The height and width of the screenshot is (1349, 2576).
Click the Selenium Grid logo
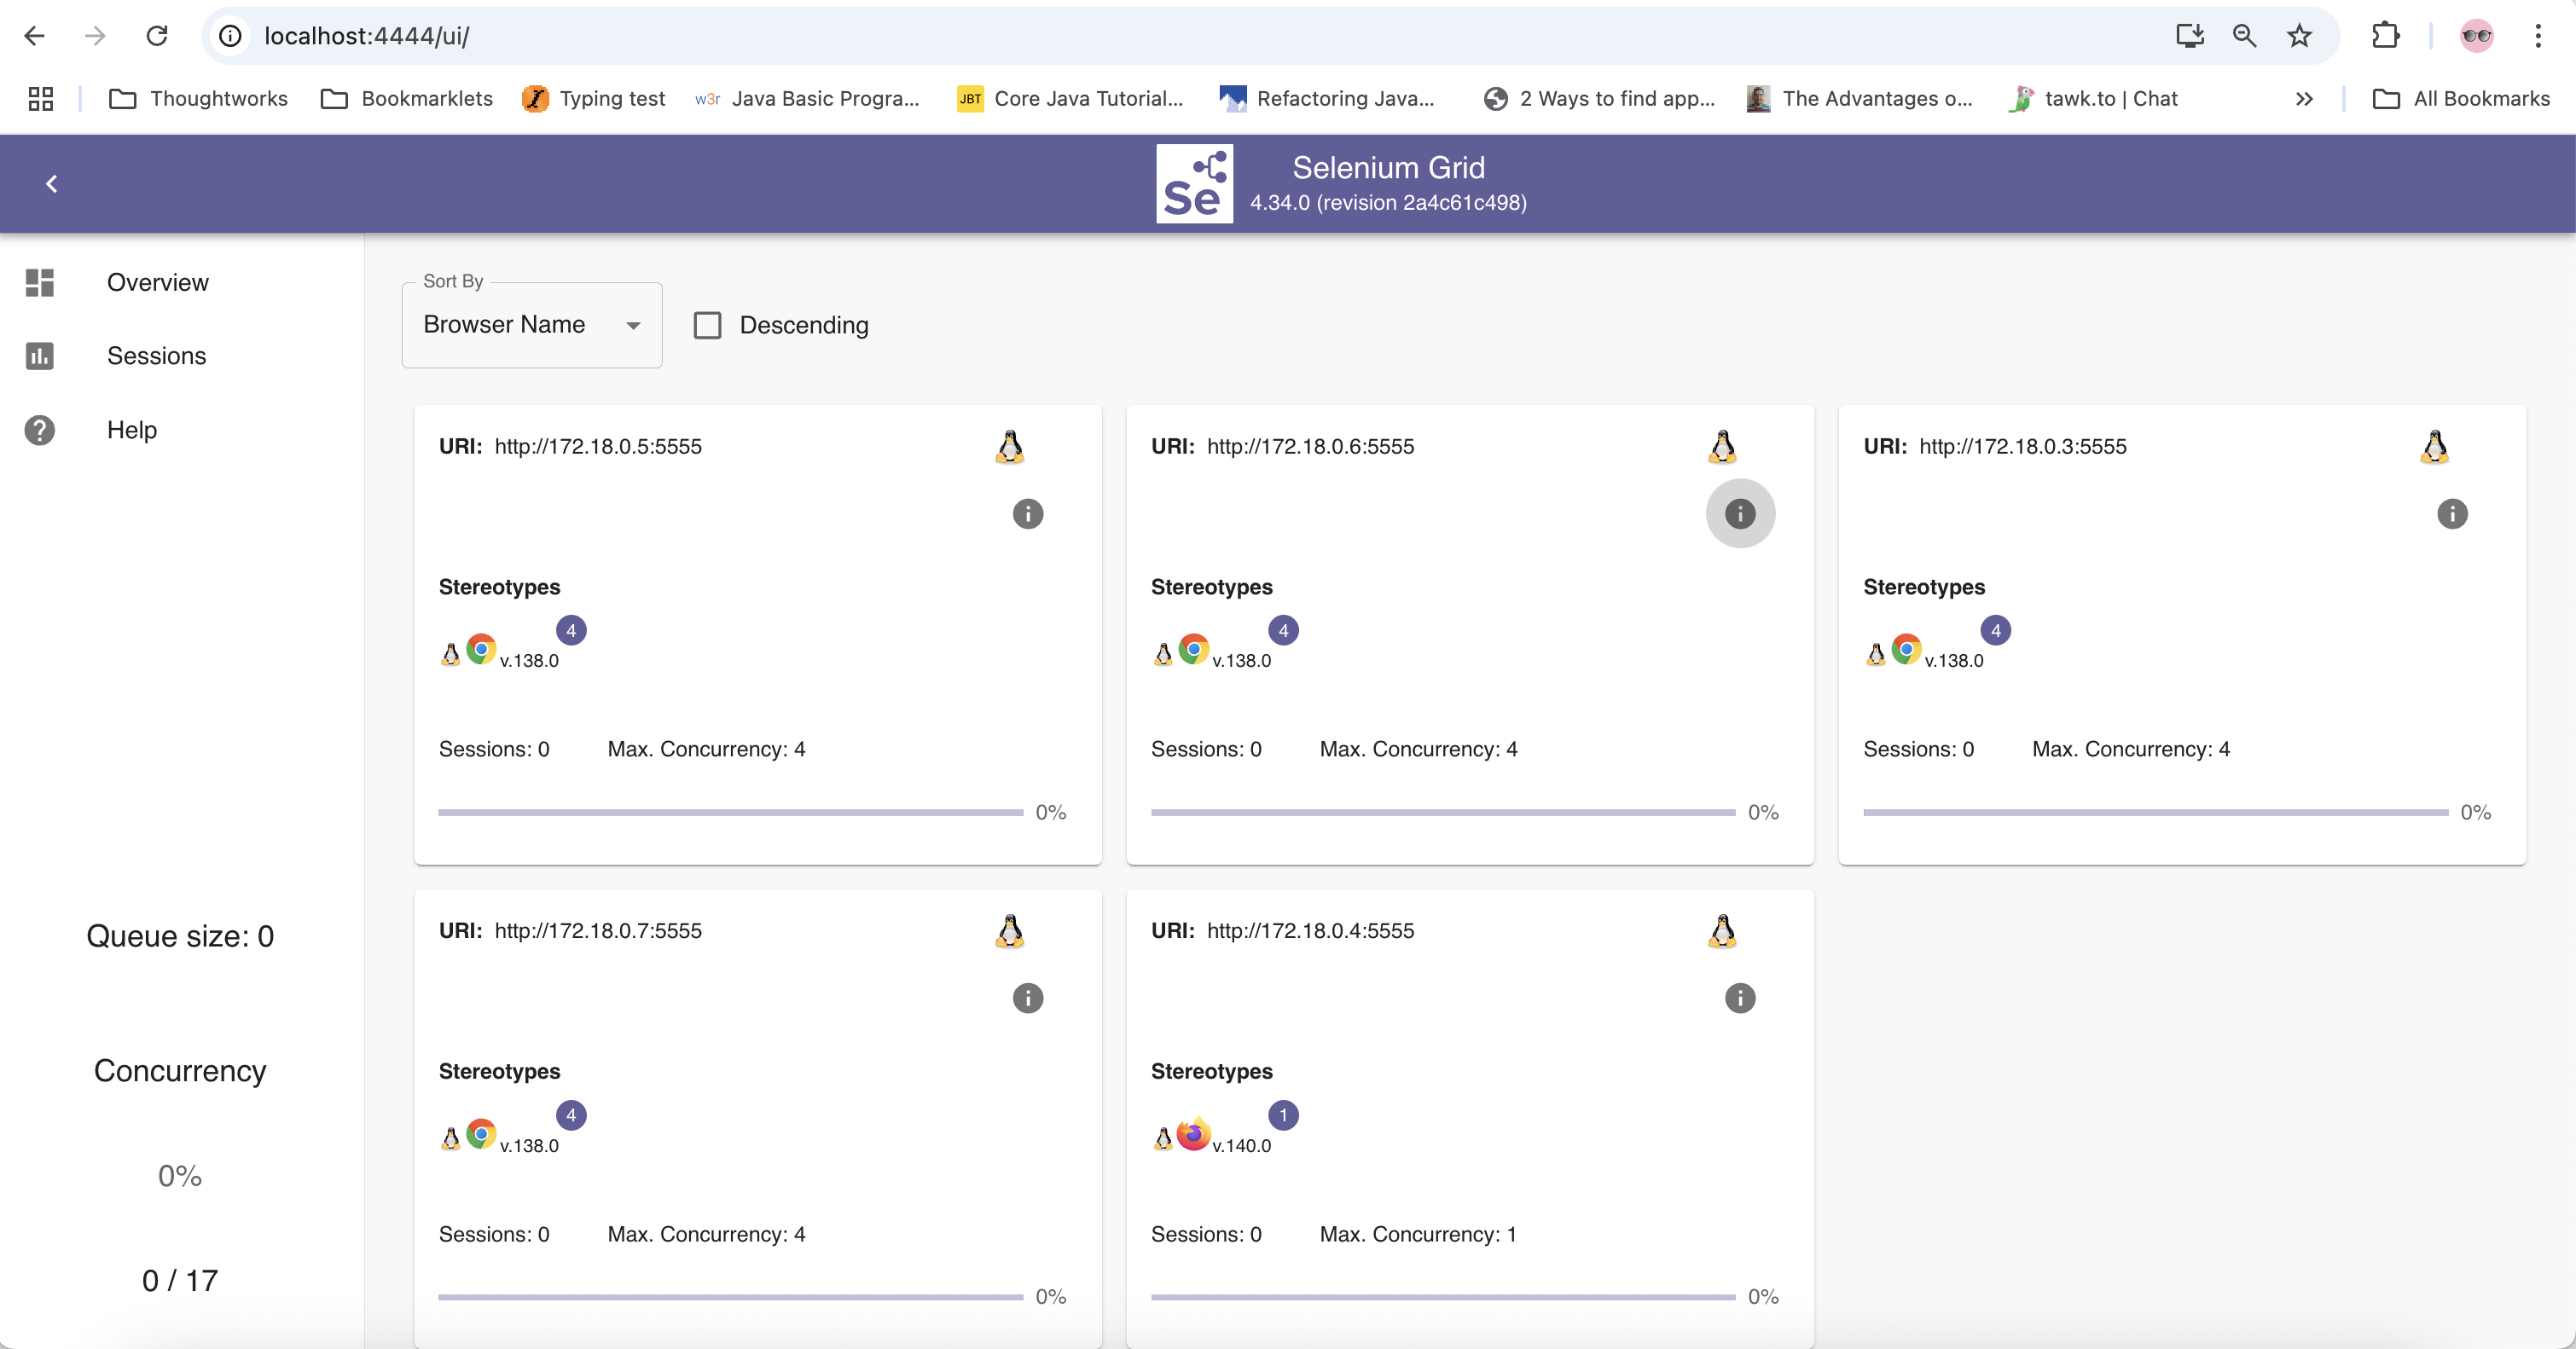pyautogui.click(x=1194, y=184)
